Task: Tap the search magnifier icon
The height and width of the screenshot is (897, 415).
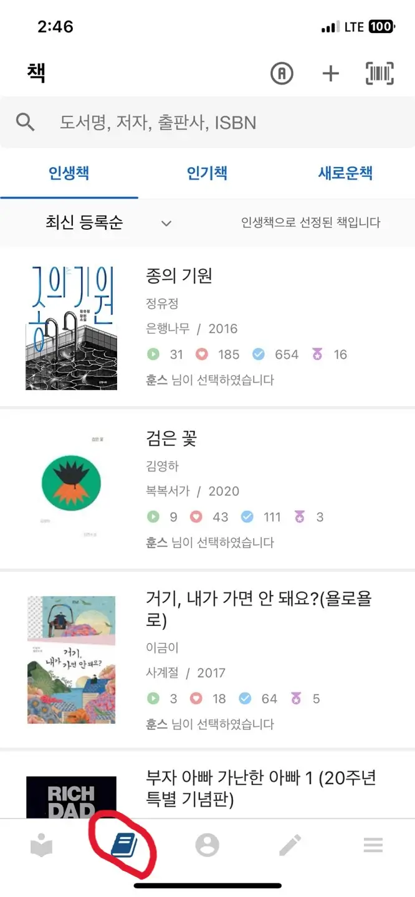Action: pos(26,122)
